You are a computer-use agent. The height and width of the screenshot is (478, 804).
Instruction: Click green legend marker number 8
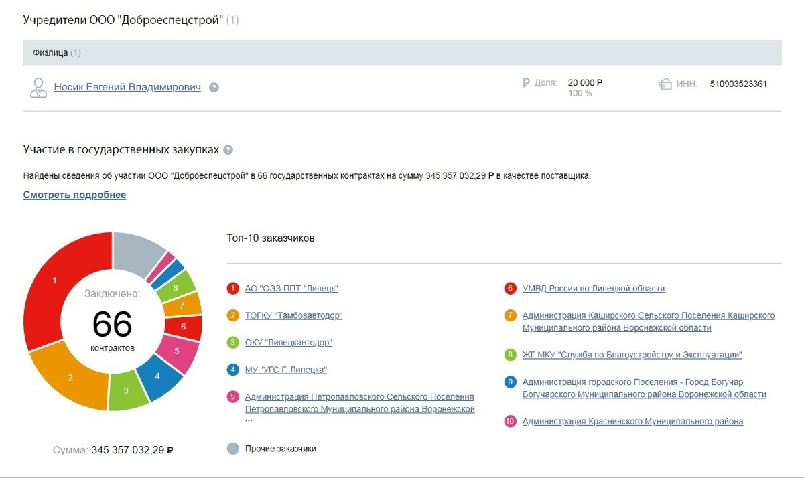point(510,355)
